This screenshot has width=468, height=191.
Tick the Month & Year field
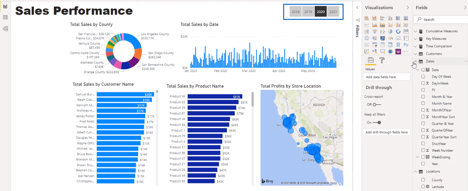[423, 97]
